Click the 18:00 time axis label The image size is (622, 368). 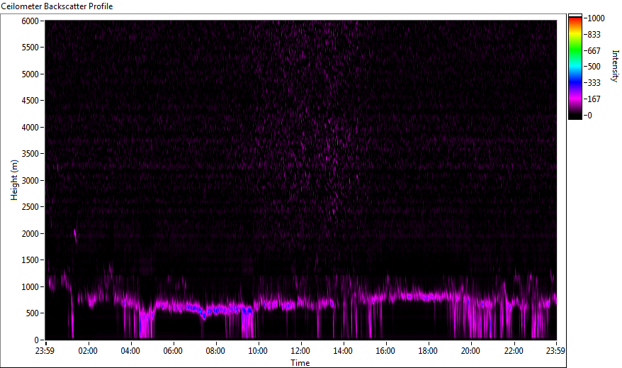428,351
